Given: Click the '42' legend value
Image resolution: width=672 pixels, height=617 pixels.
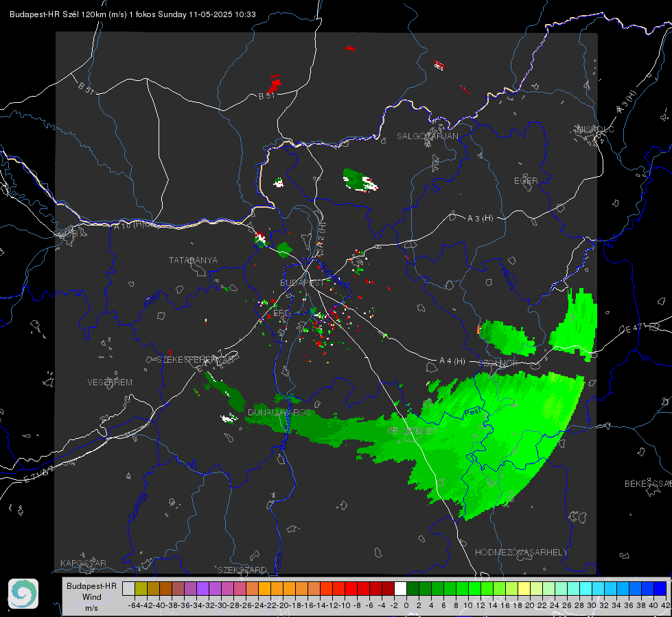Looking at the screenshot, I should tap(665, 605).
